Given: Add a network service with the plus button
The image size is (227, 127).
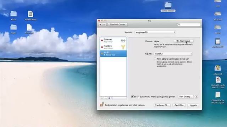Looking at the screenshot, I should [x=102, y=98].
